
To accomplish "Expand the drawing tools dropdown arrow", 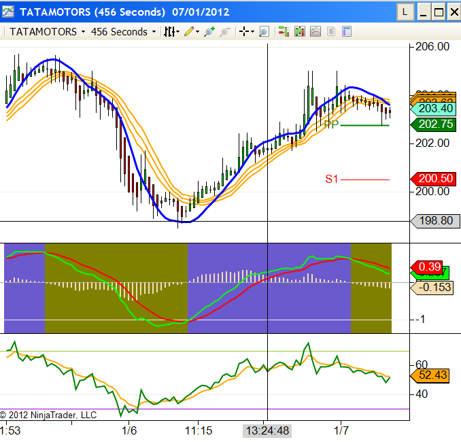I will point(198,32).
